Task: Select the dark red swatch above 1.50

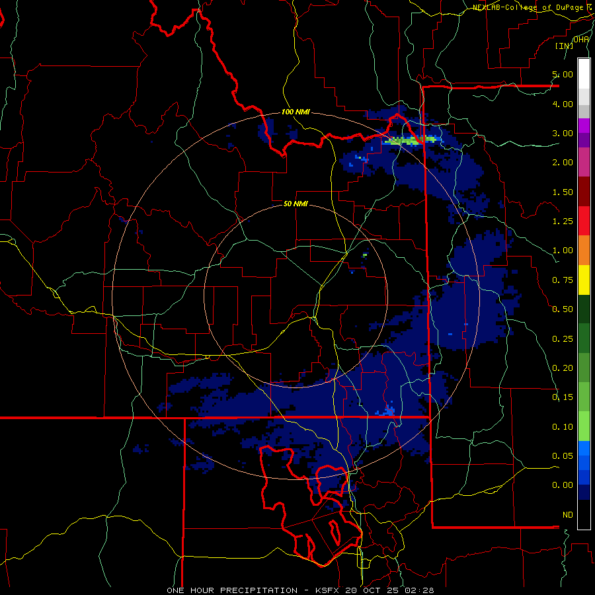Action: click(584, 192)
